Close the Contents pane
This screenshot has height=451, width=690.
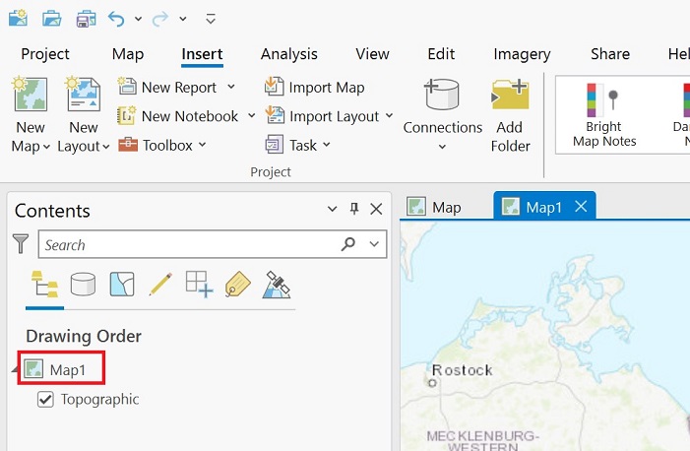(376, 209)
